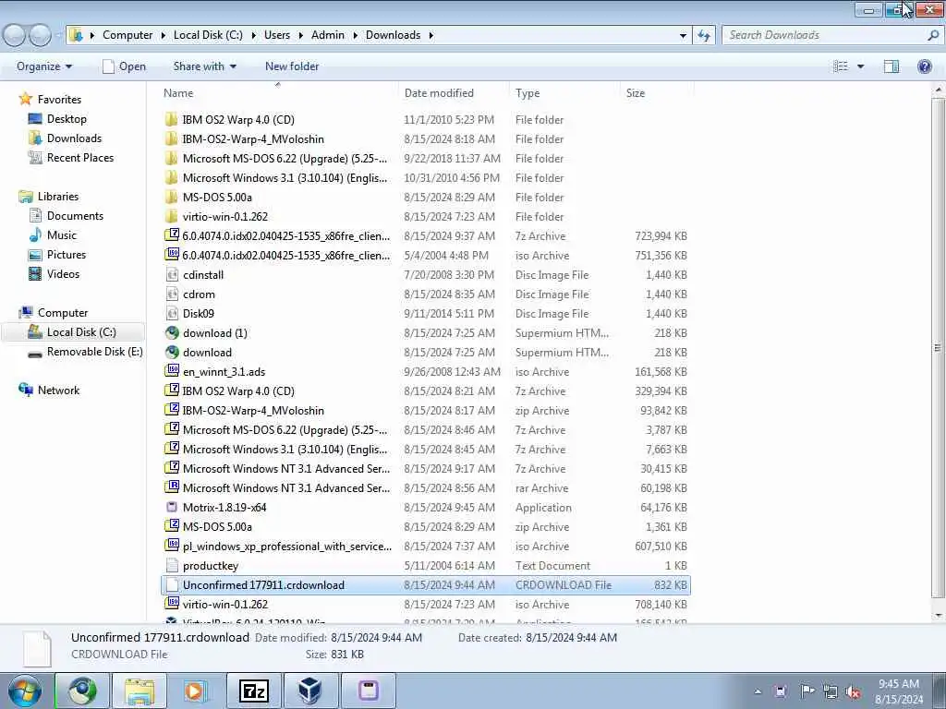Click the Action Center flag tray icon

tap(807, 691)
